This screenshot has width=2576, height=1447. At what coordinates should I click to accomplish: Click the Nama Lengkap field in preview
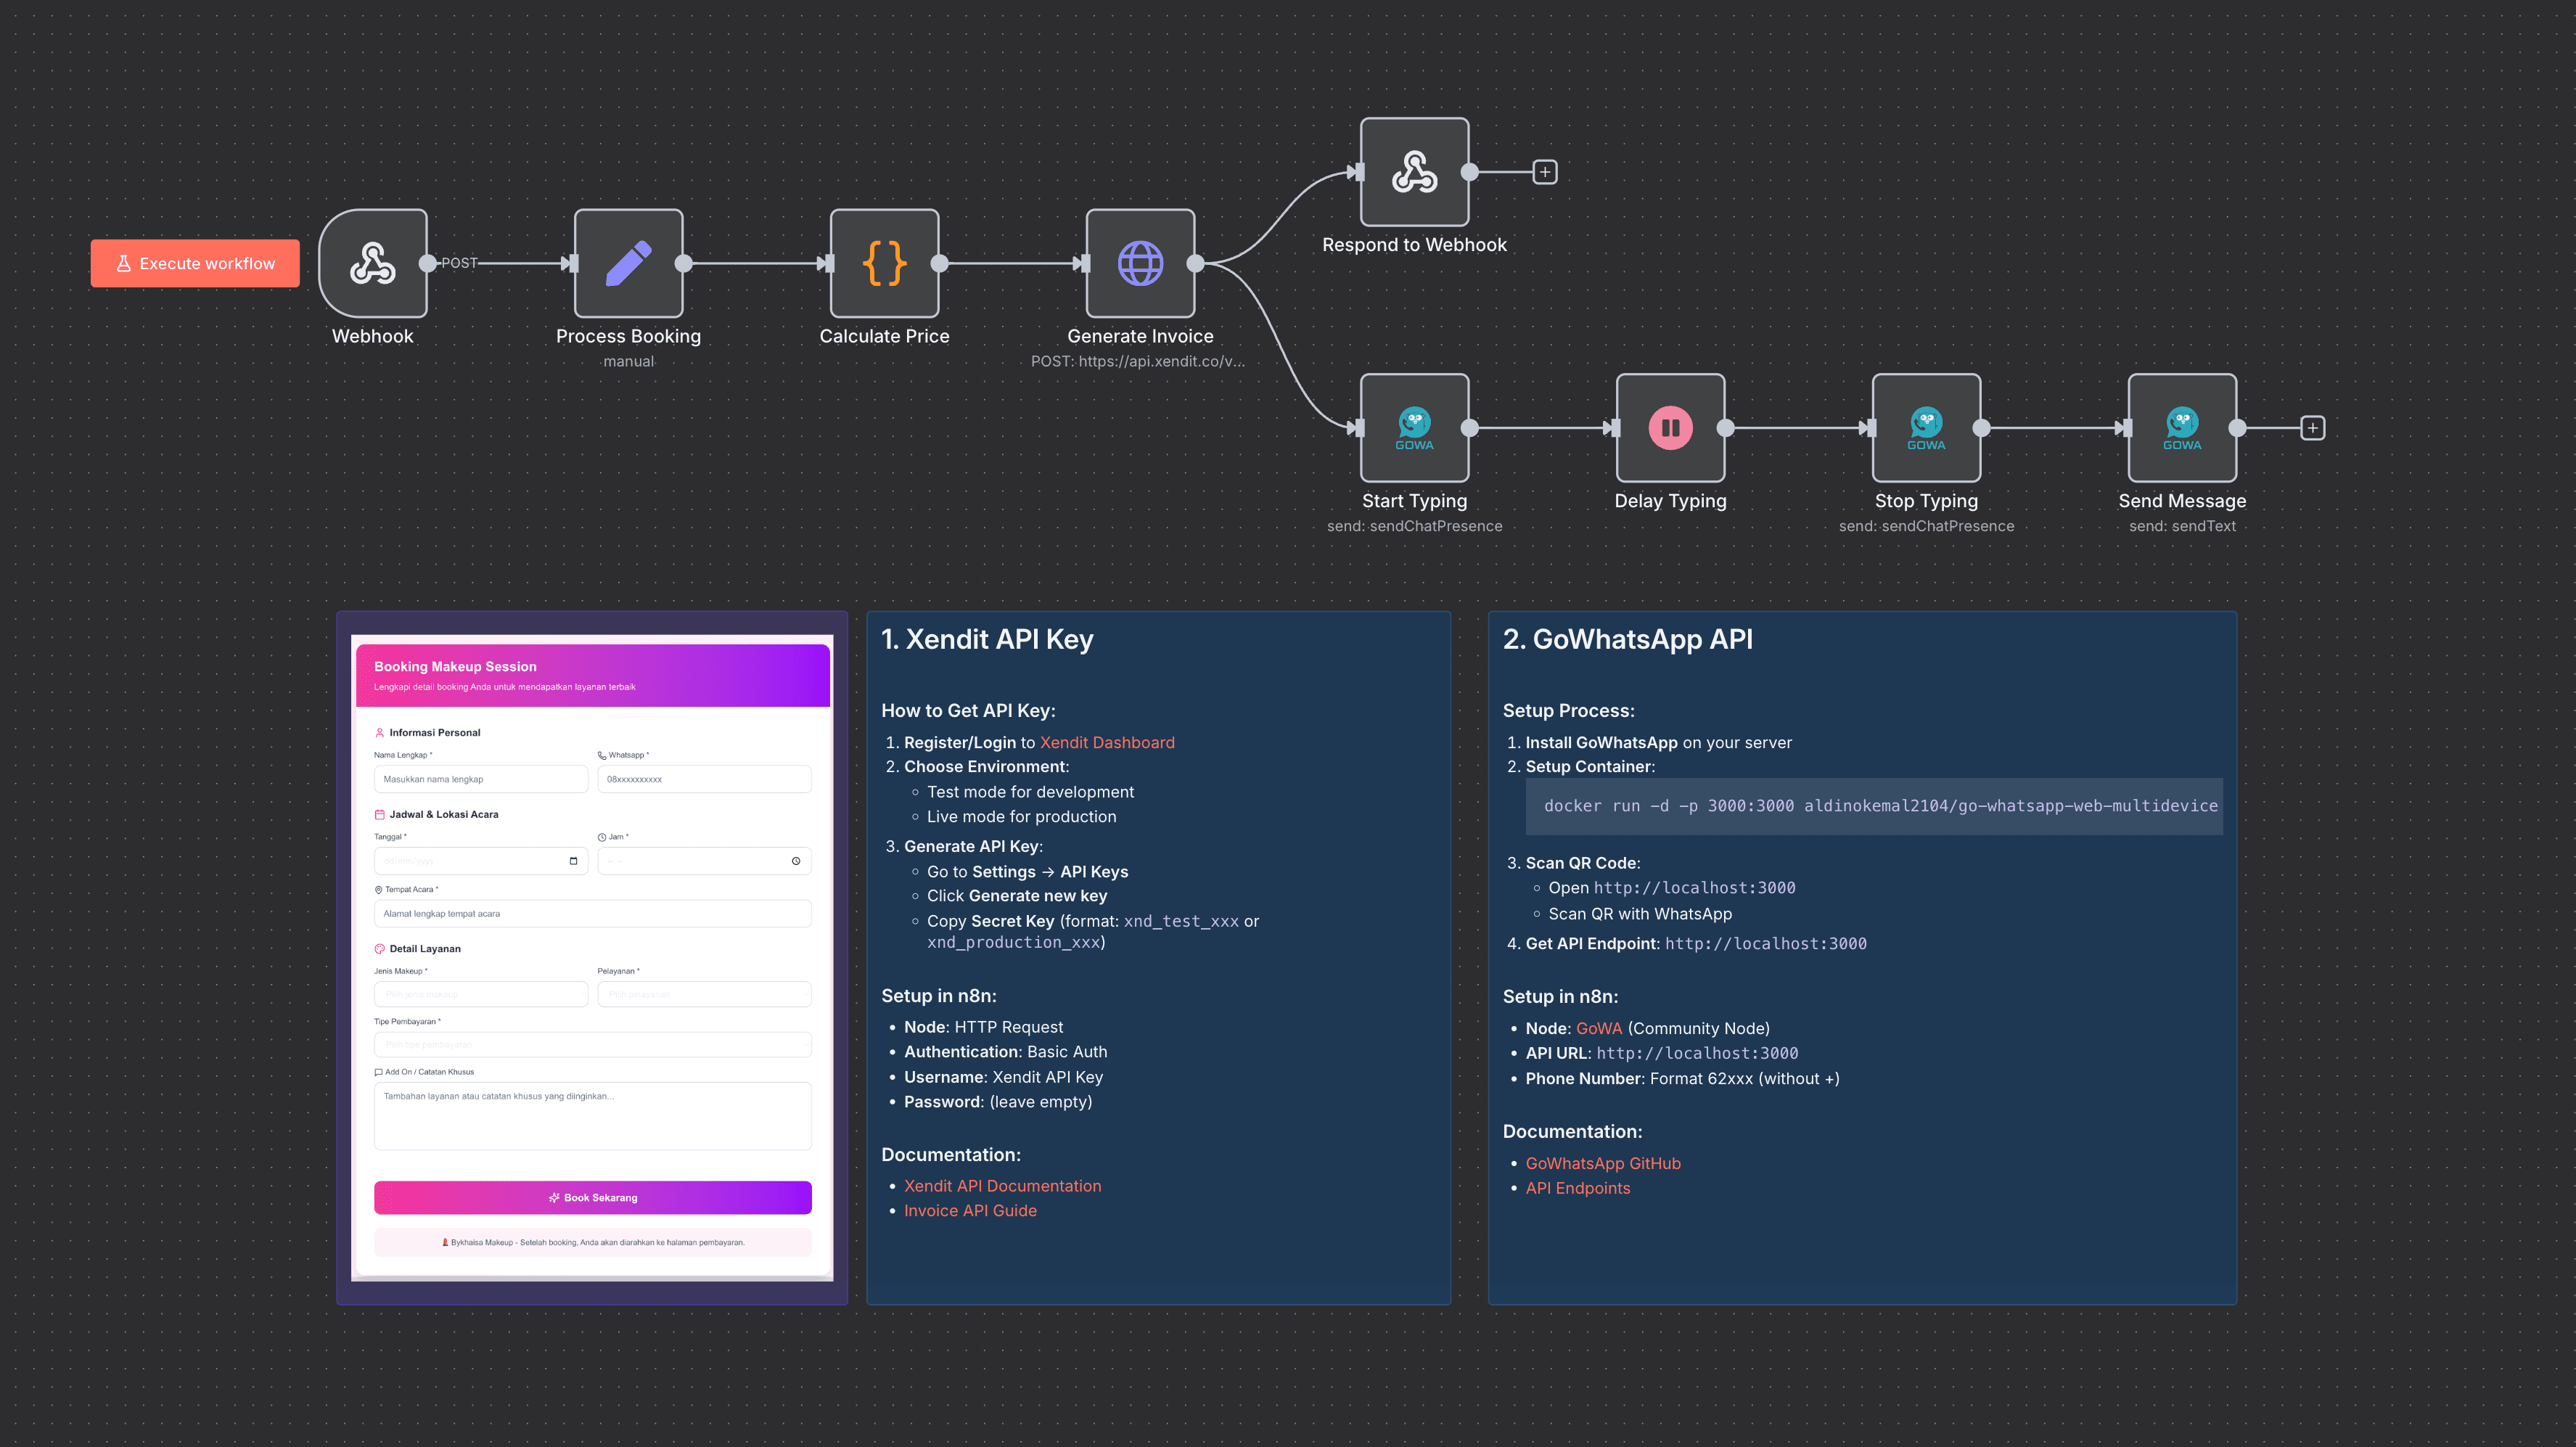(x=481, y=779)
